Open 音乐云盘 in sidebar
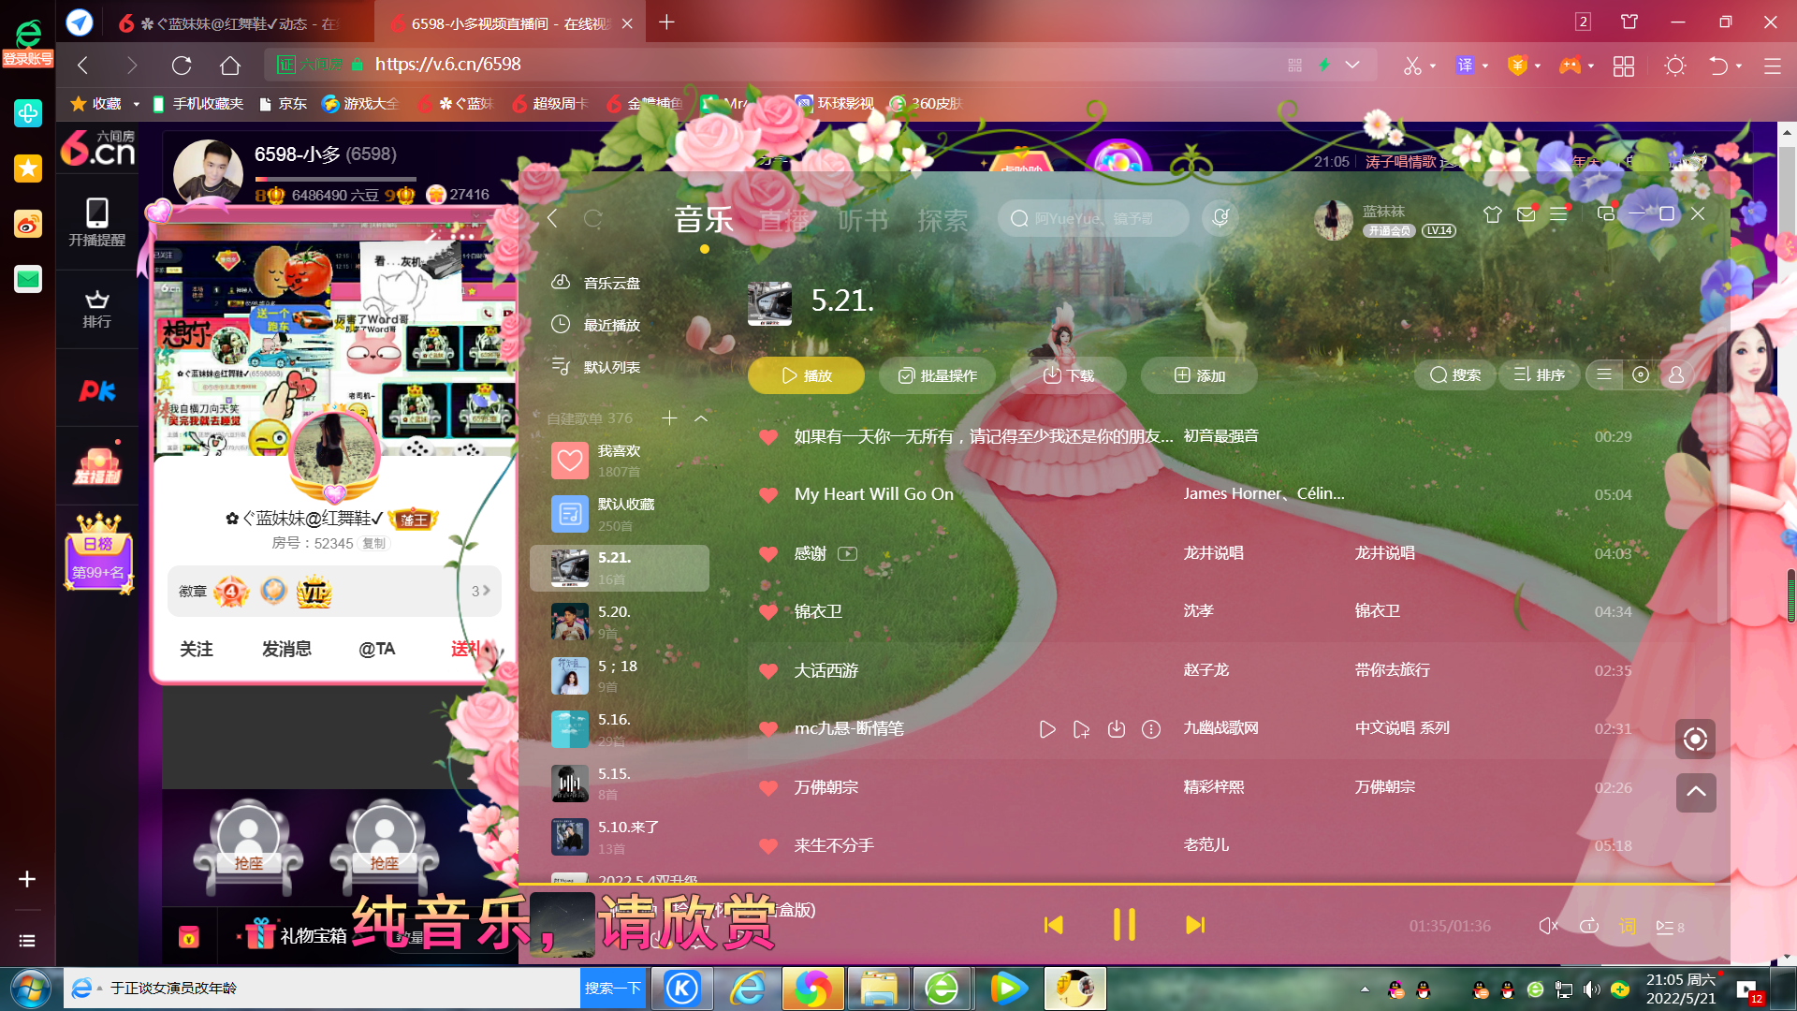 pyautogui.click(x=596, y=283)
